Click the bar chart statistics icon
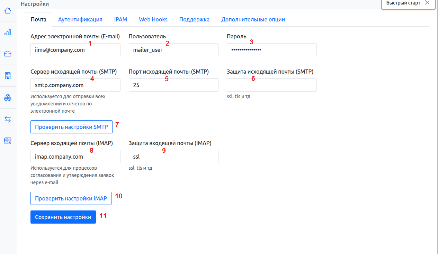 [x=8, y=32]
